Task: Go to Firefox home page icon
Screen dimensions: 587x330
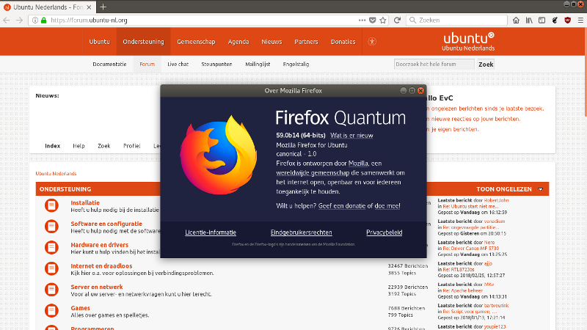Action: tap(517, 21)
